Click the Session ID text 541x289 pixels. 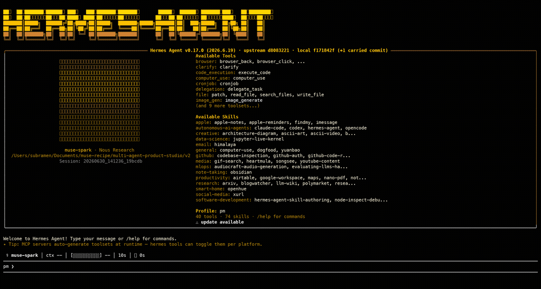click(x=101, y=161)
